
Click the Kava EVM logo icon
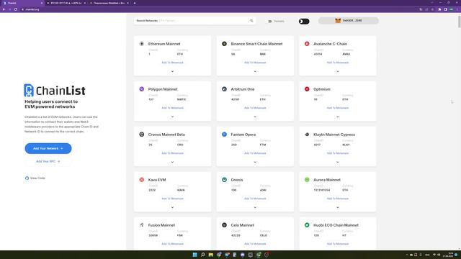(x=142, y=180)
